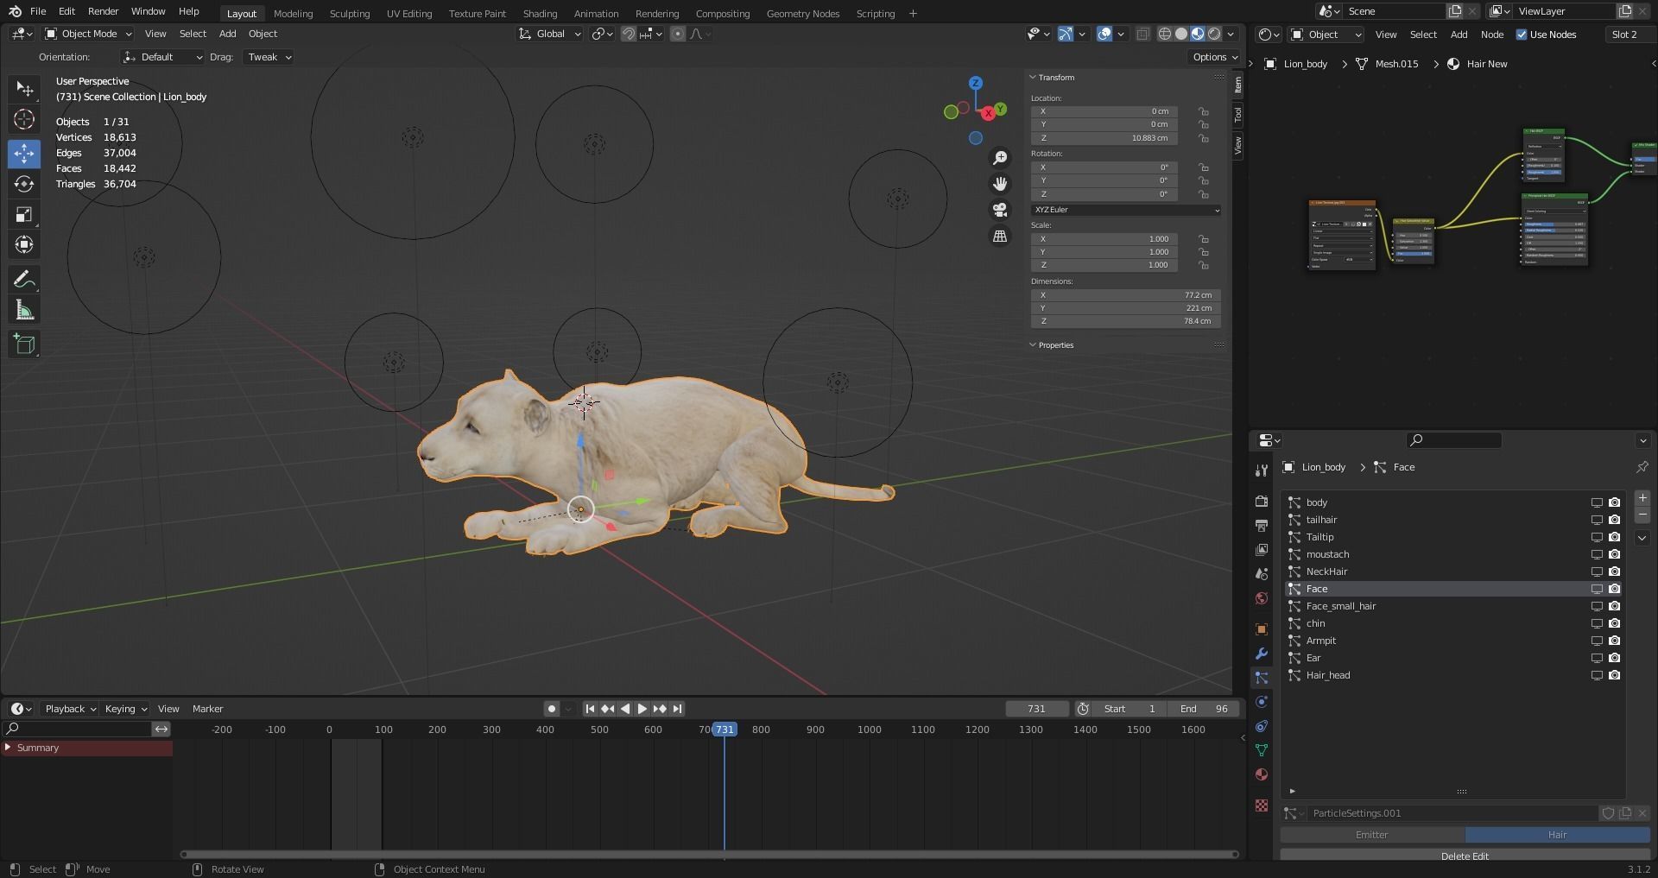Image resolution: width=1658 pixels, height=878 pixels.
Task: Toggle render visibility of tailhair particle system
Action: click(1614, 520)
